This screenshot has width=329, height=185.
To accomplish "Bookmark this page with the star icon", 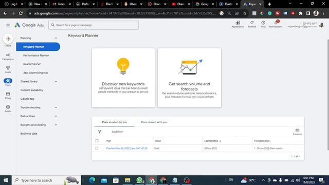I will [245, 13].
